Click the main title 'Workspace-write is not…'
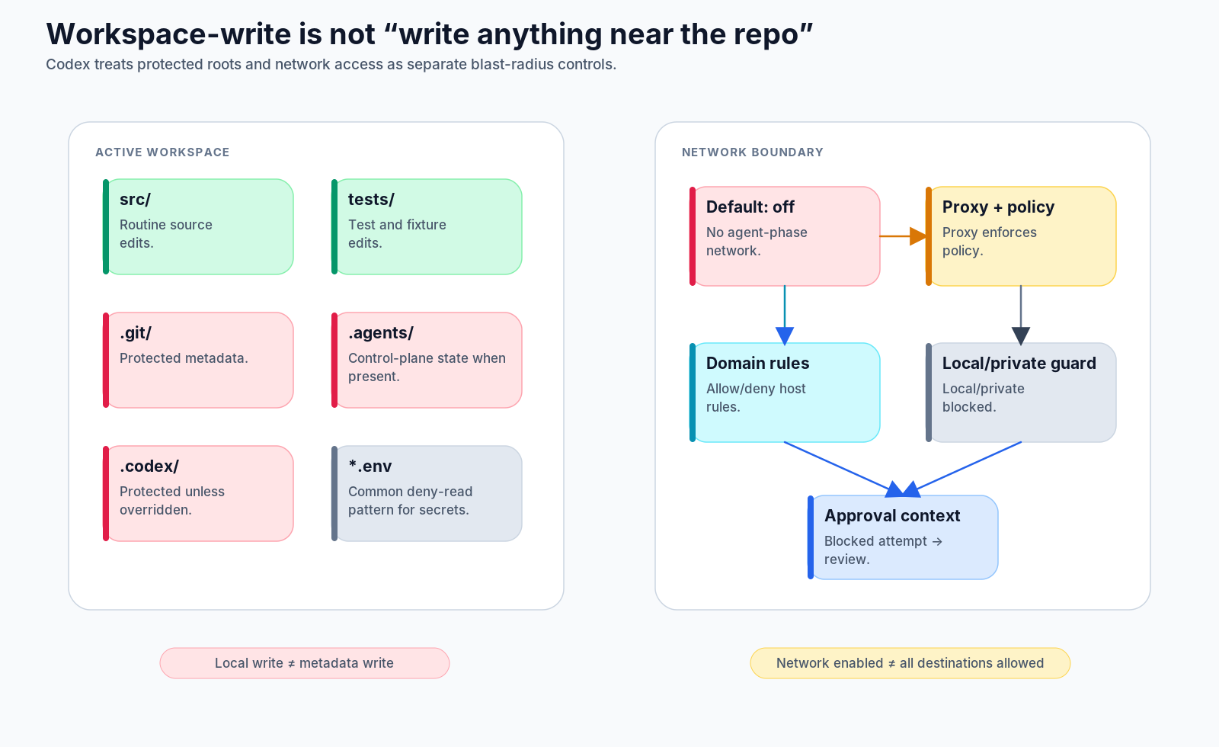The width and height of the screenshot is (1219, 747). point(430,34)
